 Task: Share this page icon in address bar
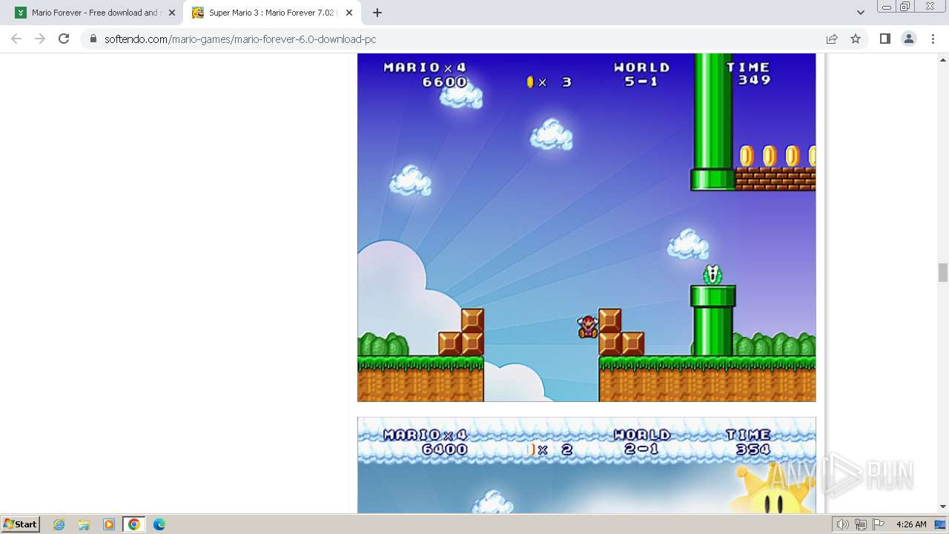pyautogui.click(x=832, y=39)
